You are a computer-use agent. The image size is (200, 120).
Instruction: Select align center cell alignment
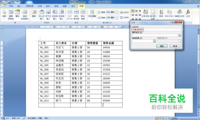pos(136,15)
